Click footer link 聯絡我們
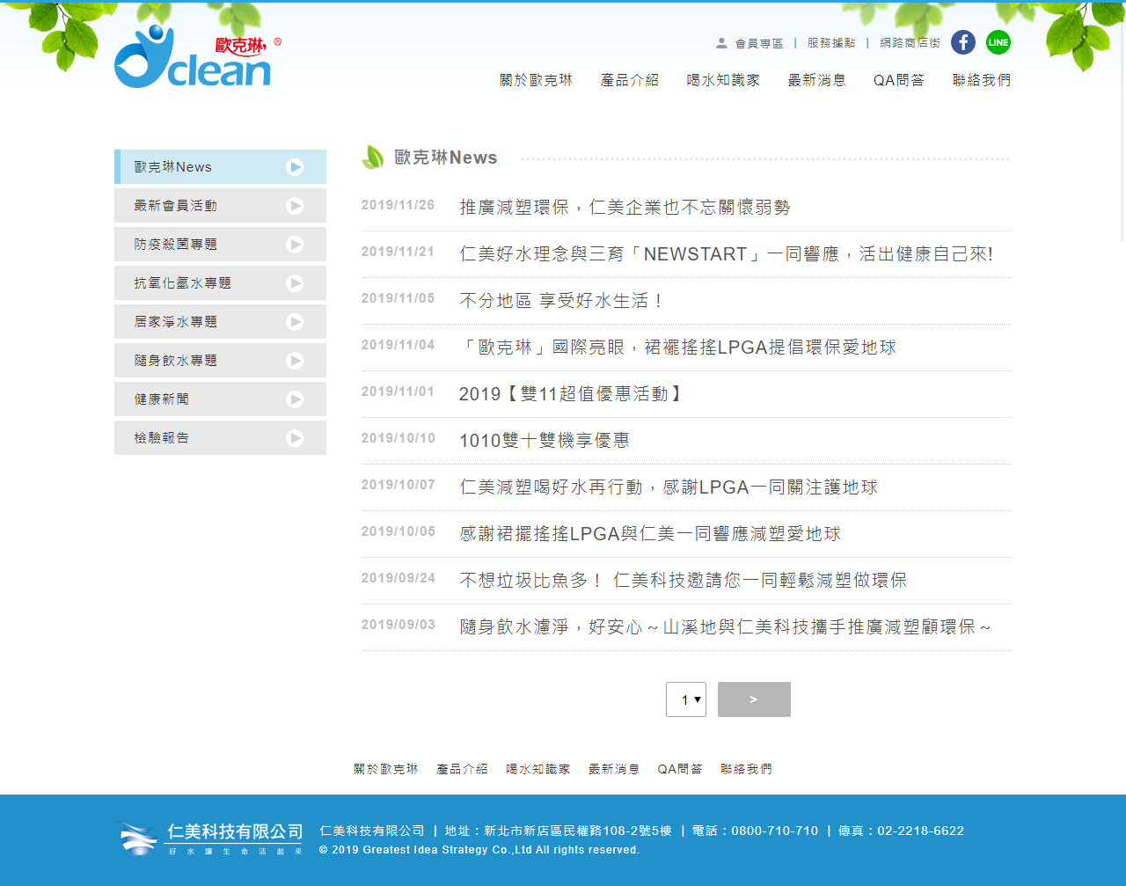 tap(746, 769)
